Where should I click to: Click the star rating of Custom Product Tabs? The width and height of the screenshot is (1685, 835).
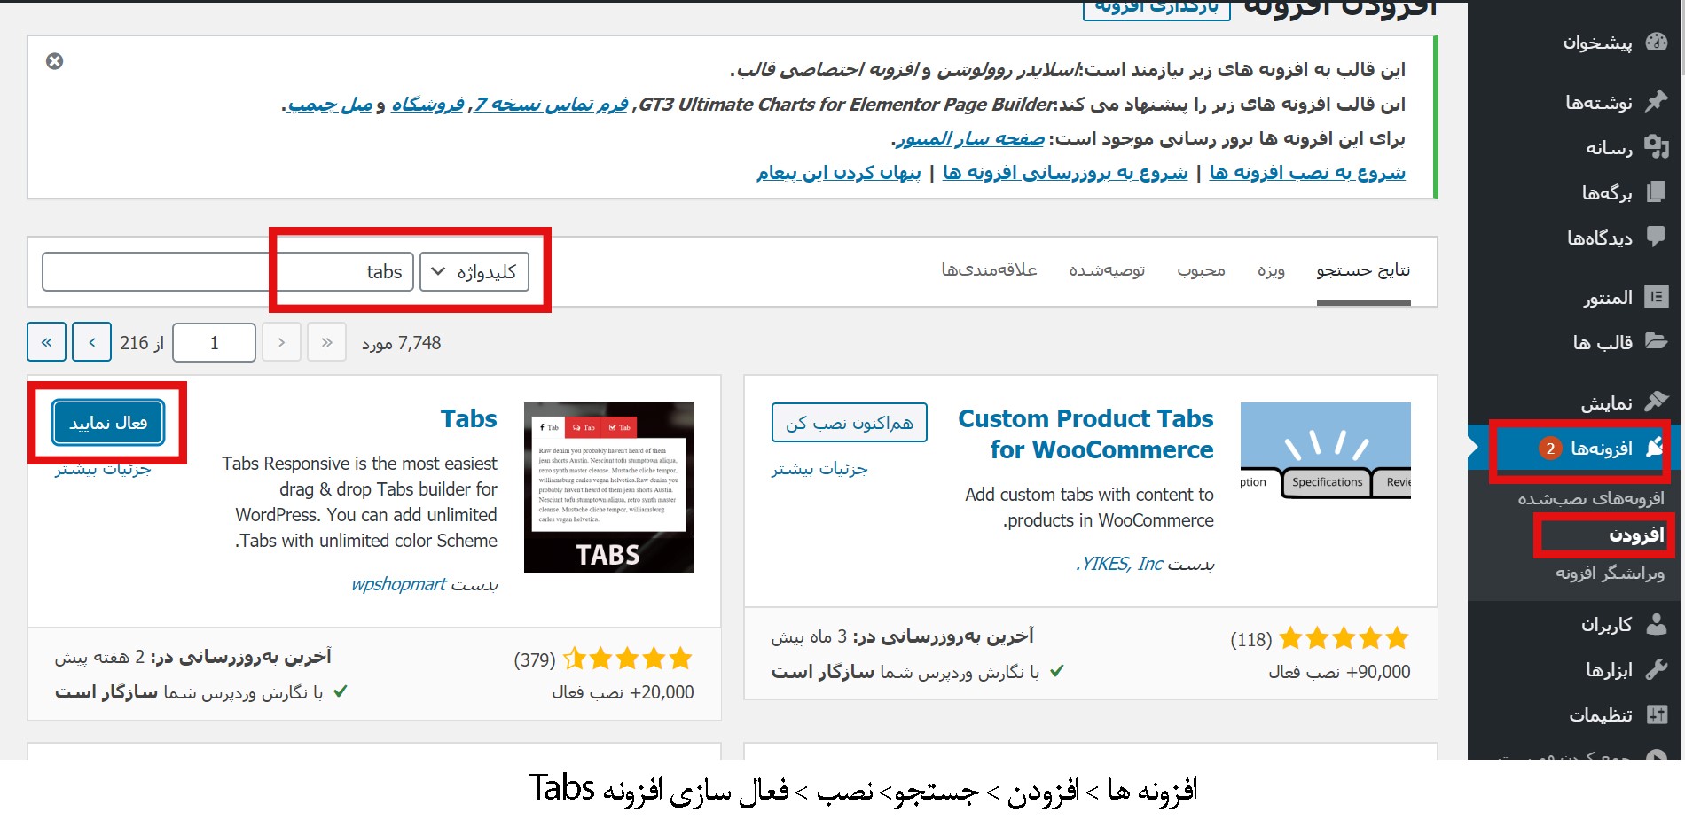1344,638
